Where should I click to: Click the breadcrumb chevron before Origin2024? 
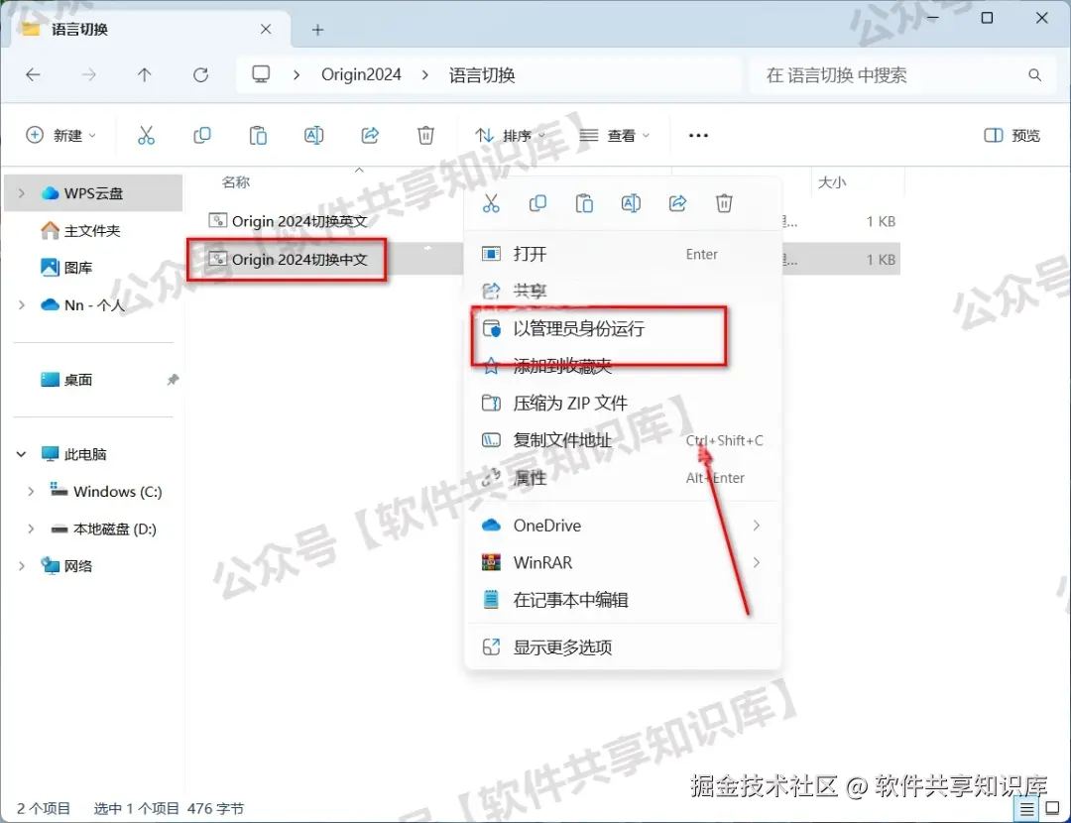pos(297,75)
